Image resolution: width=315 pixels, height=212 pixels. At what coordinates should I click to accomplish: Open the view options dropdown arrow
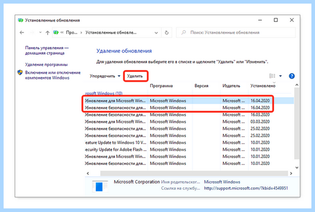280,76
